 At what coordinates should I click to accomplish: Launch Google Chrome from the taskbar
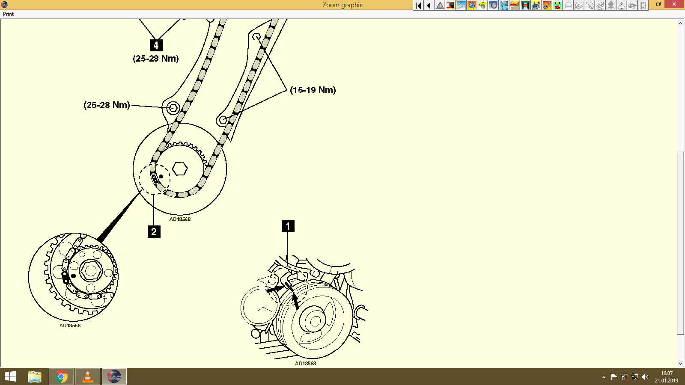pos(61,376)
